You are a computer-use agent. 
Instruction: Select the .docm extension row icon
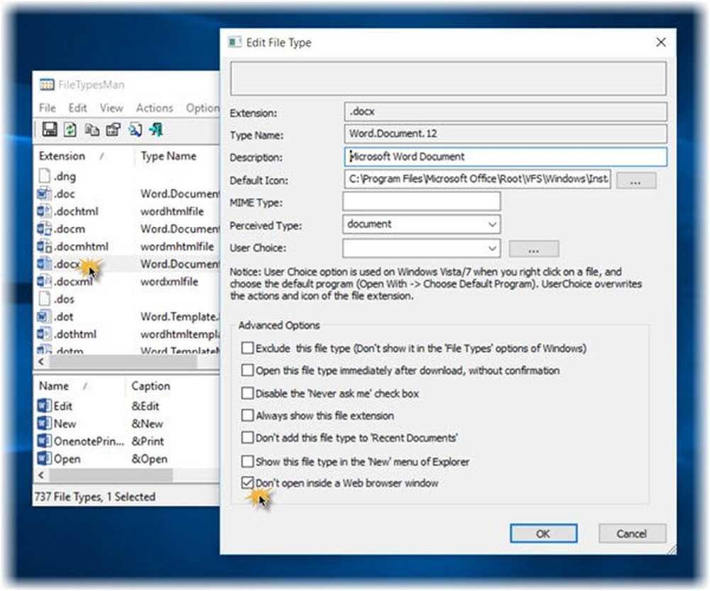45,229
